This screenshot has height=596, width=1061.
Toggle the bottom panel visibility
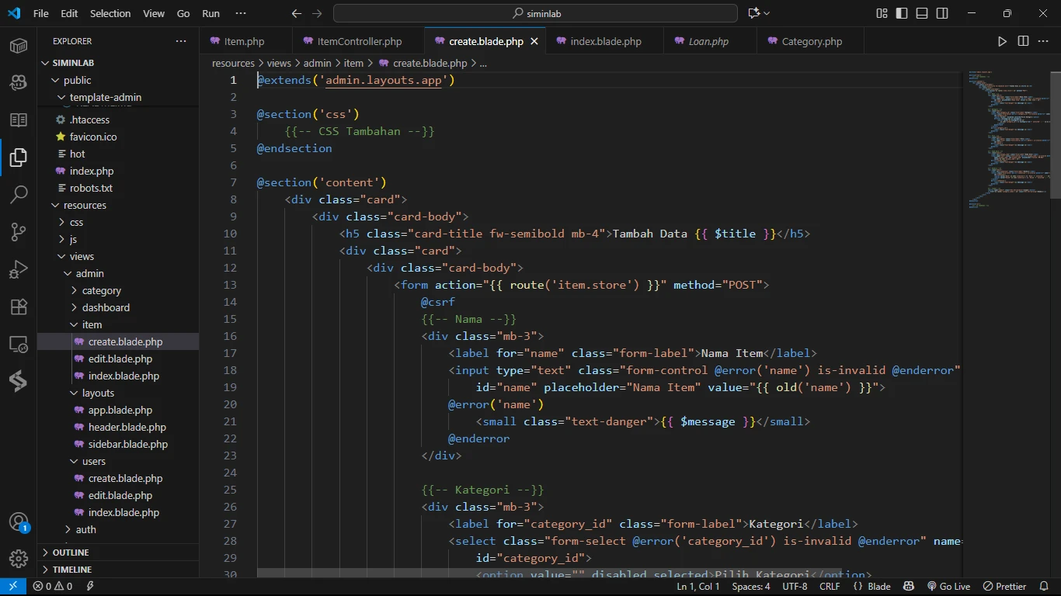tap(922, 13)
